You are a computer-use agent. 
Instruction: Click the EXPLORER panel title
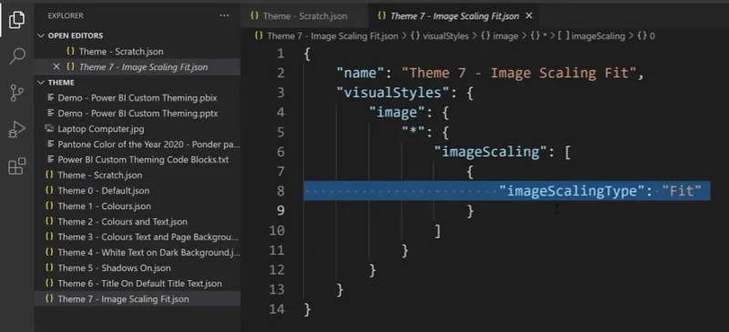[66, 15]
